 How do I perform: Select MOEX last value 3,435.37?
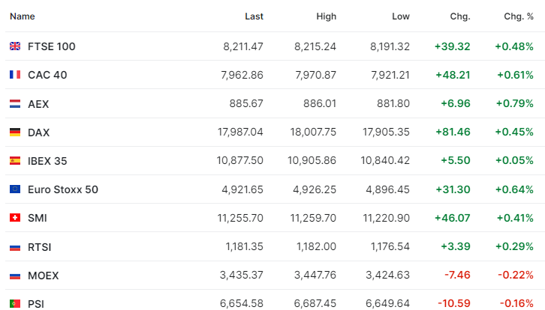(x=242, y=275)
